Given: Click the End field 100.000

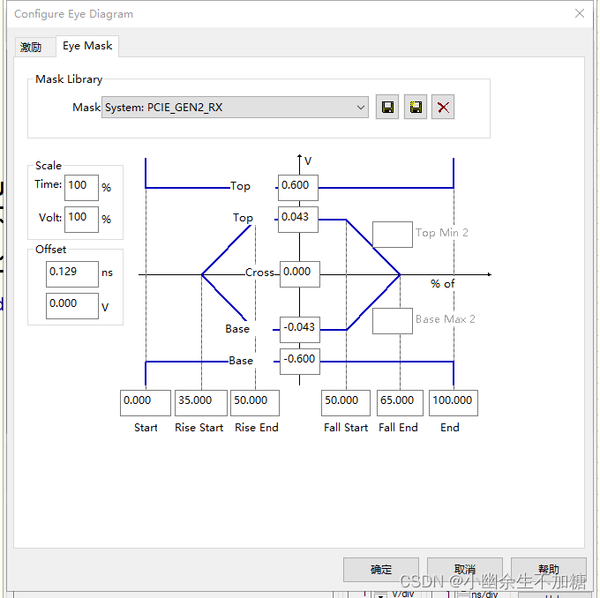Looking at the screenshot, I should pos(454,403).
